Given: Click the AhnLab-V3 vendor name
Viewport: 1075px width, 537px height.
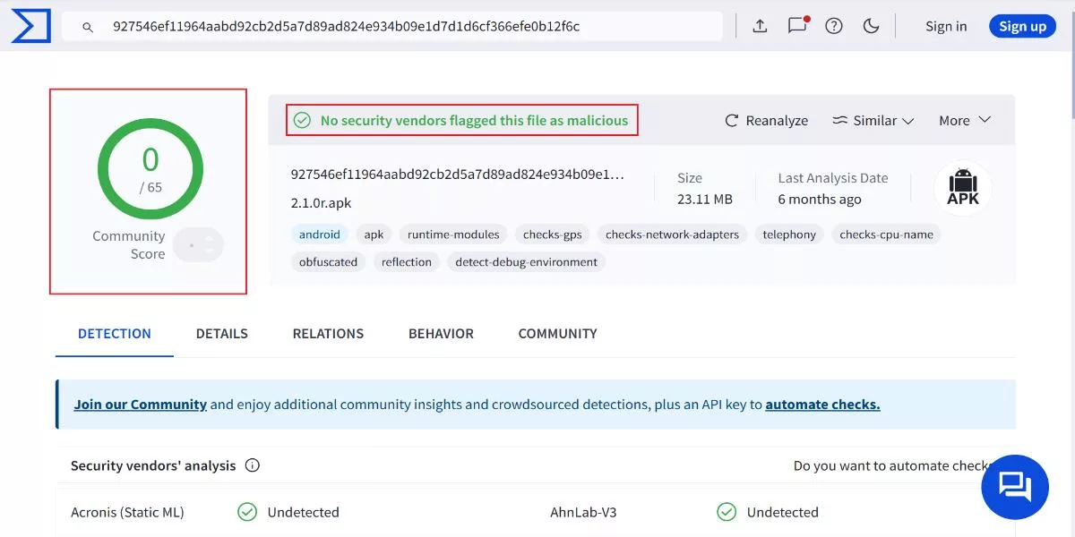Looking at the screenshot, I should pyautogui.click(x=583, y=512).
